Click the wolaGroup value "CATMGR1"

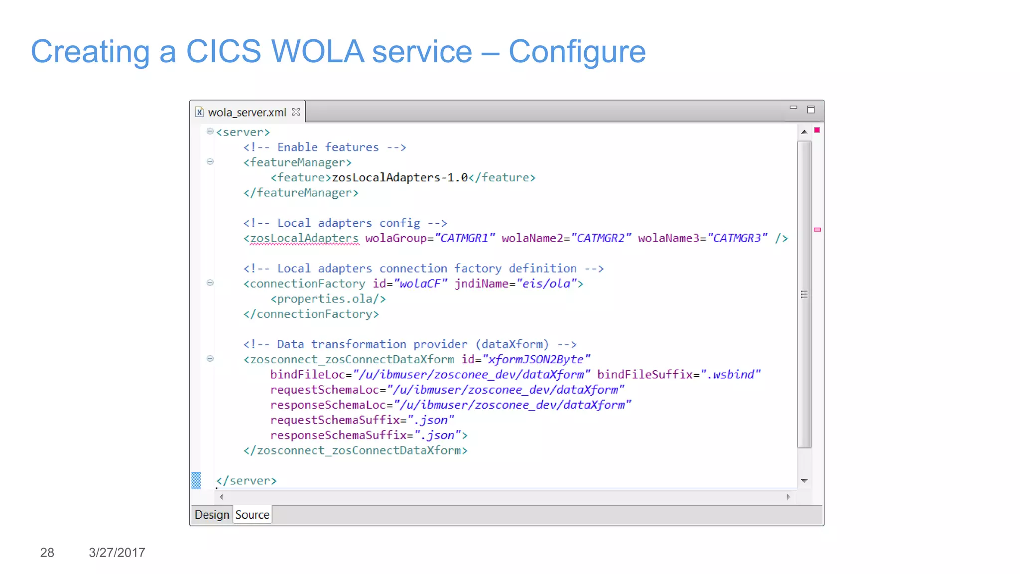[465, 239]
